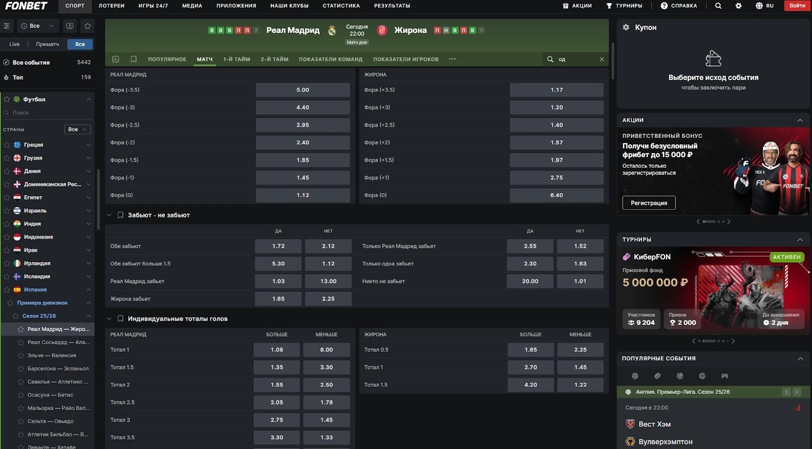Click the Регистрация button in bonus banner
The height and width of the screenshot is (449, 812).
[649, 203]
